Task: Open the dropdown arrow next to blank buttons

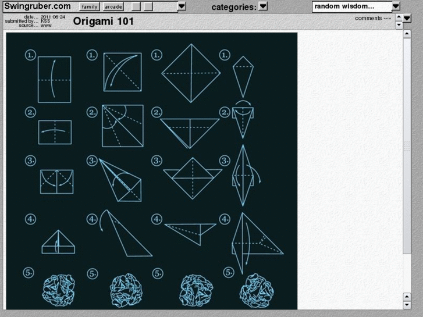Action: 182,6
